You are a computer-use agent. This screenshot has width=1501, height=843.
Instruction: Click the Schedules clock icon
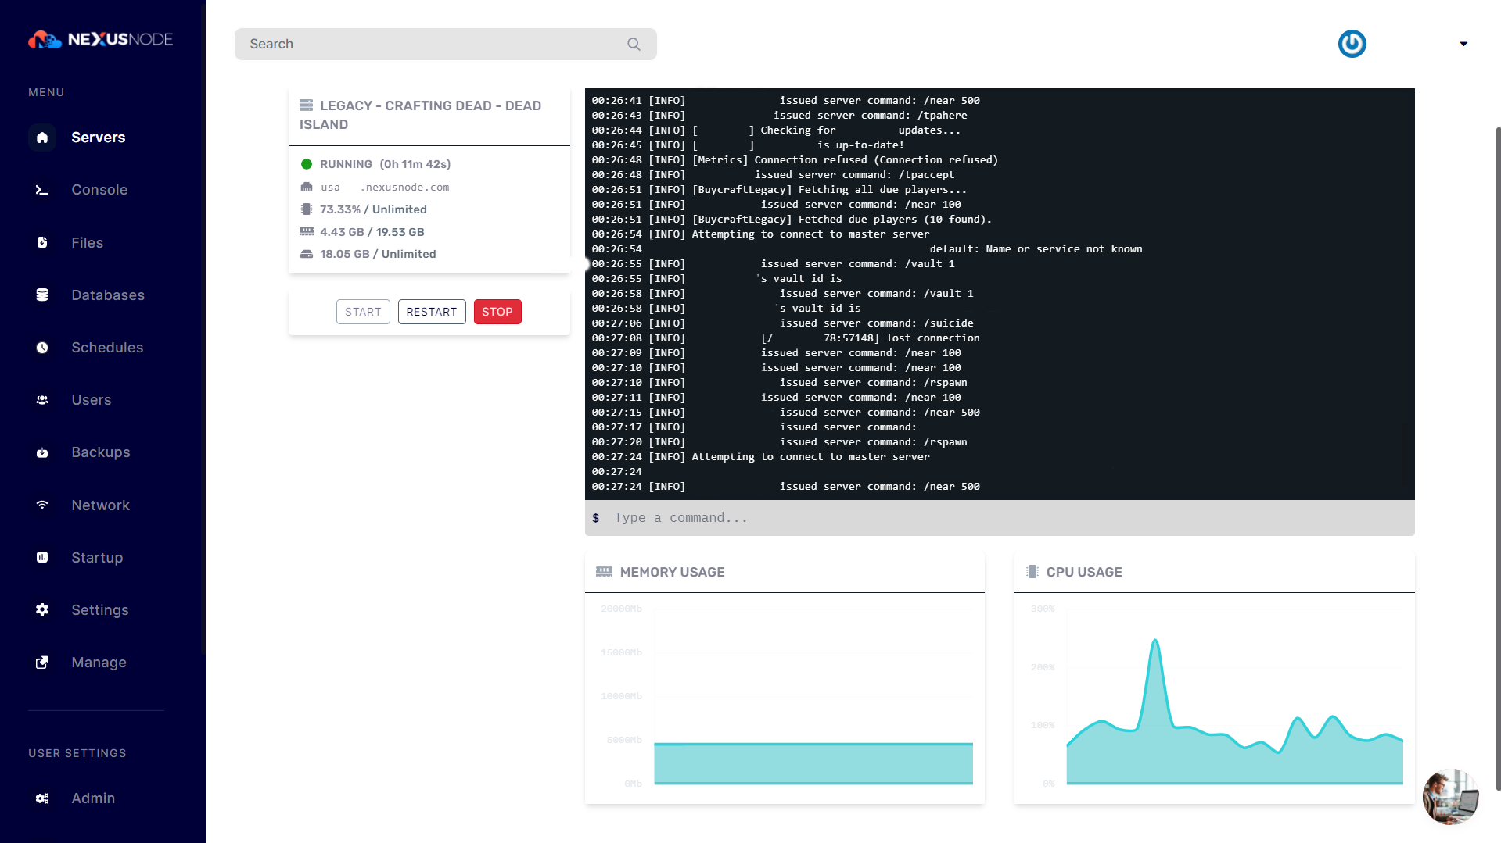42,348
